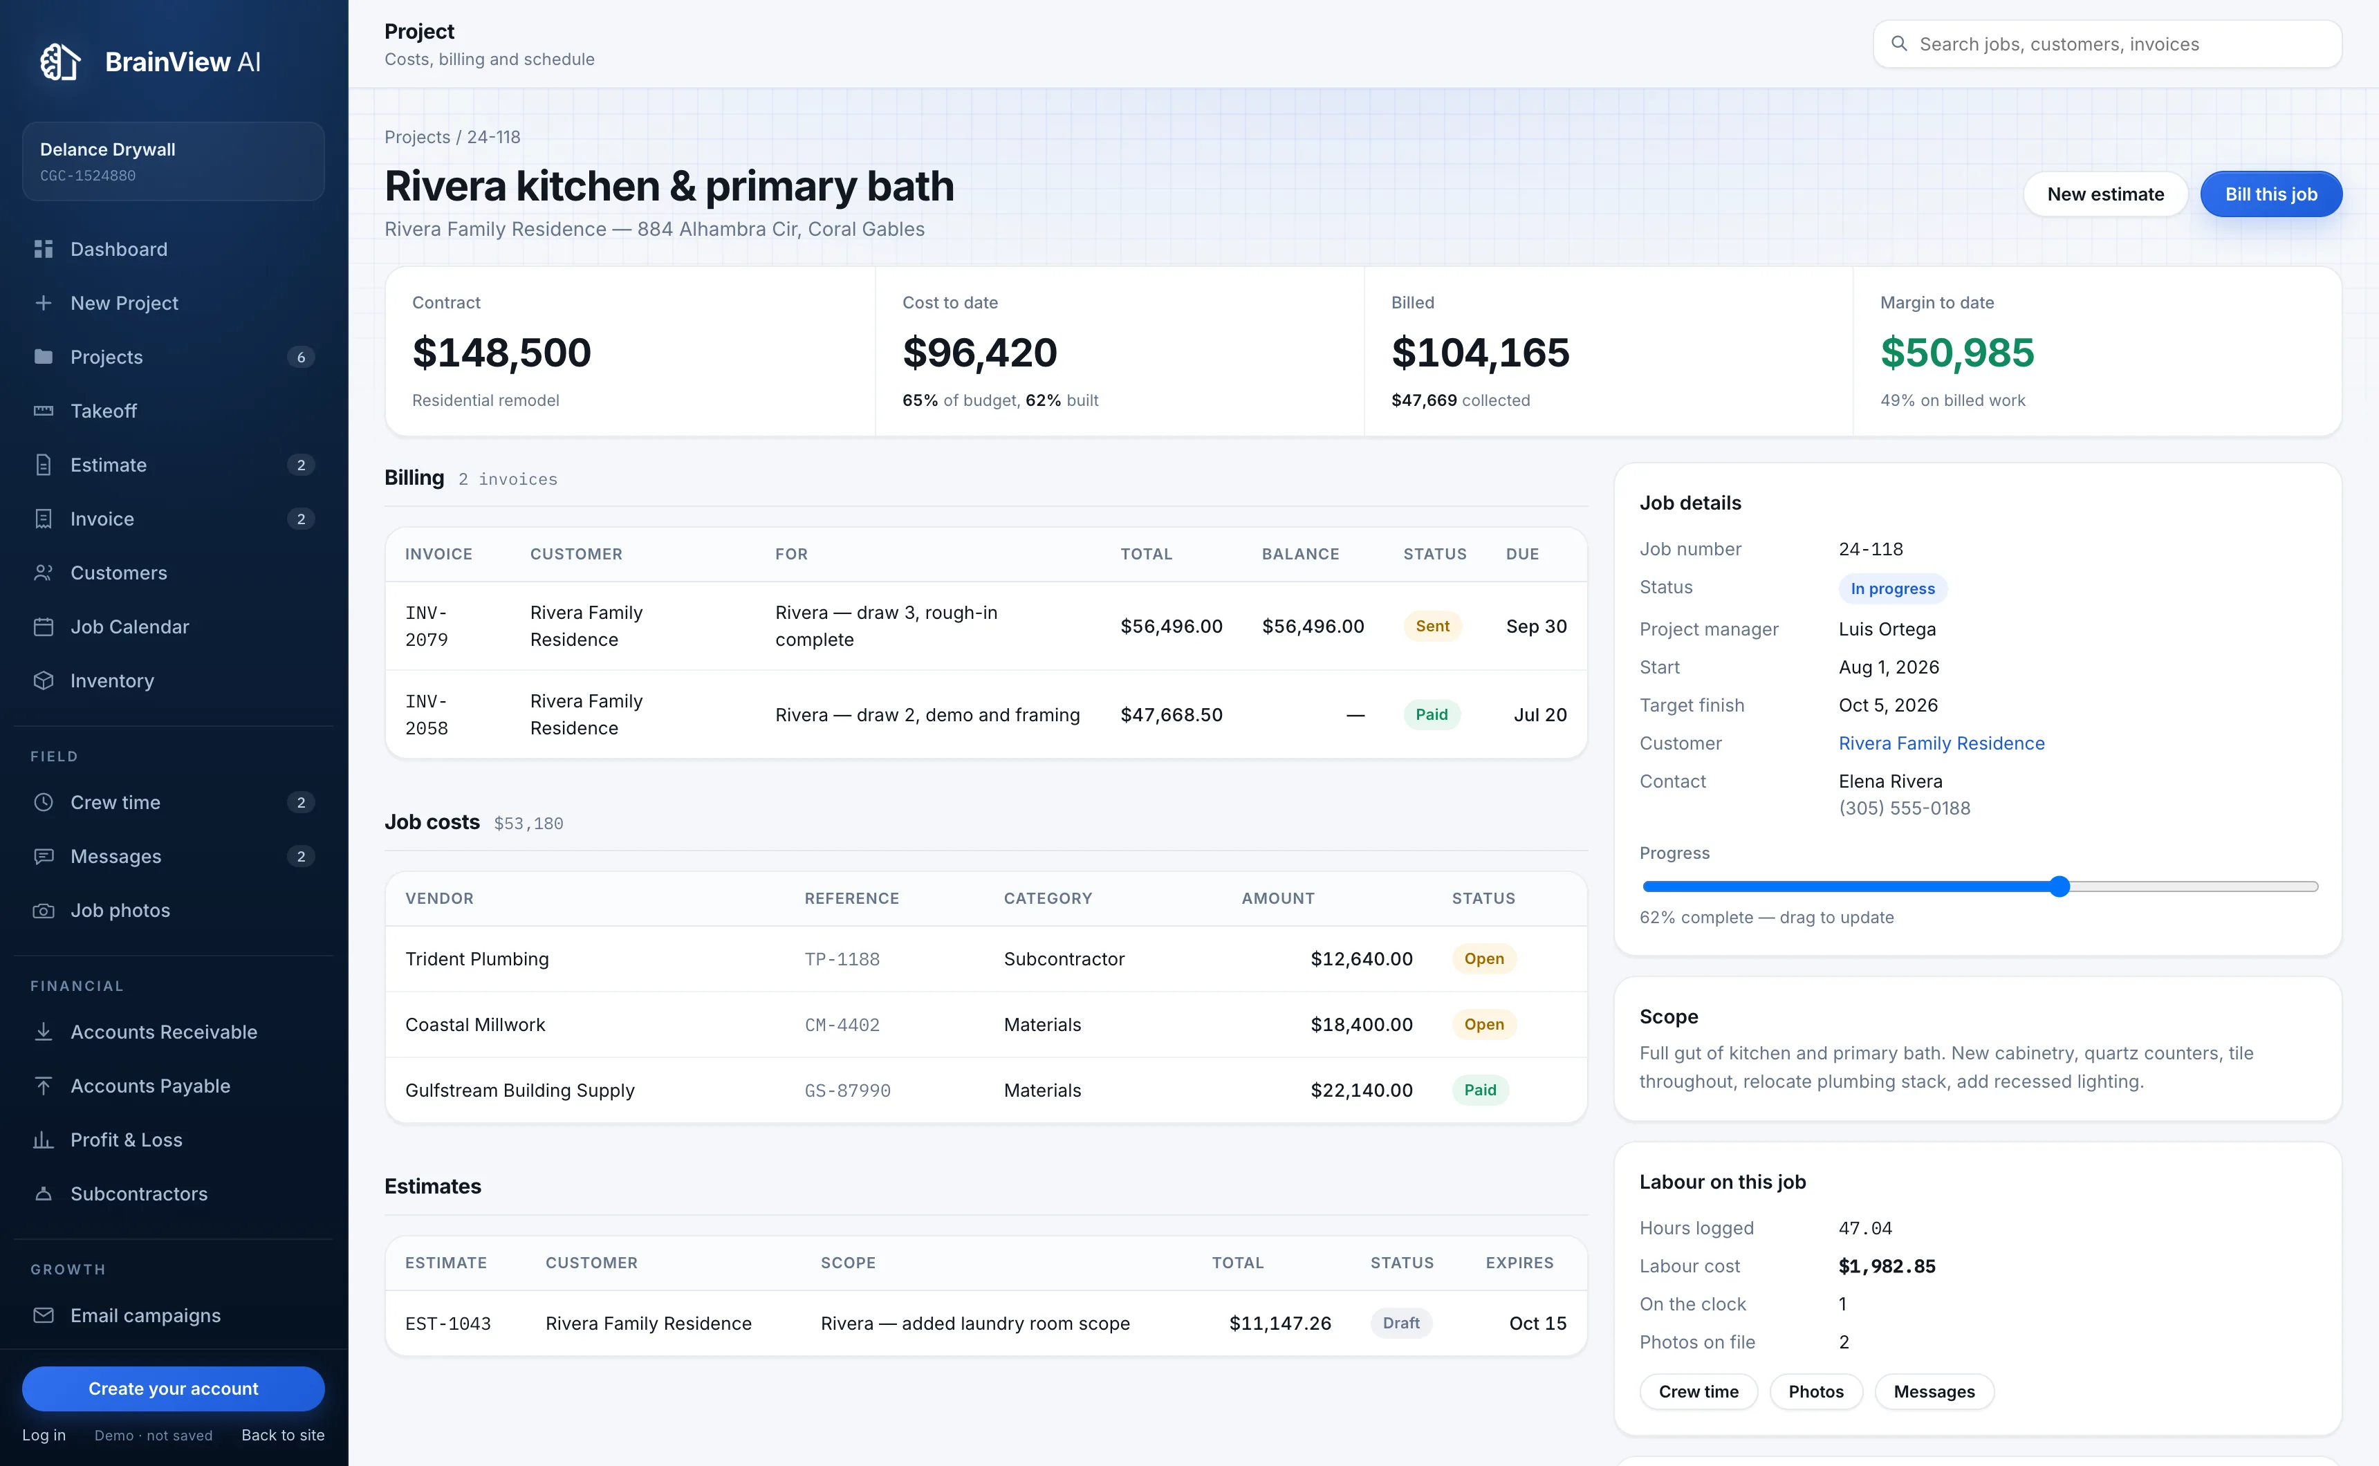Click the search jobs input field
The height and width of the screenshot is (1466, 2379).
[x=2107, y=44]
